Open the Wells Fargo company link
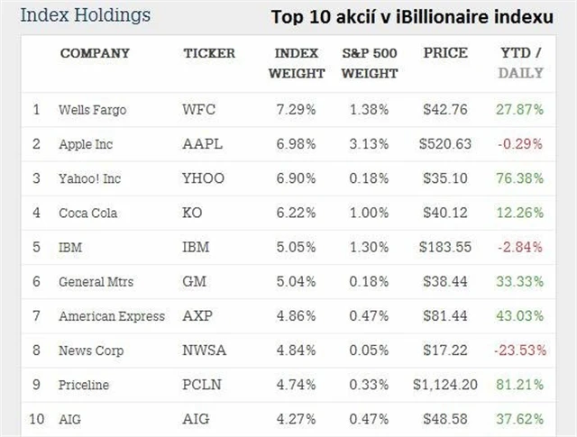Image resolution: width=577 pixels, height=437 pixels. (x=92, y=110)
